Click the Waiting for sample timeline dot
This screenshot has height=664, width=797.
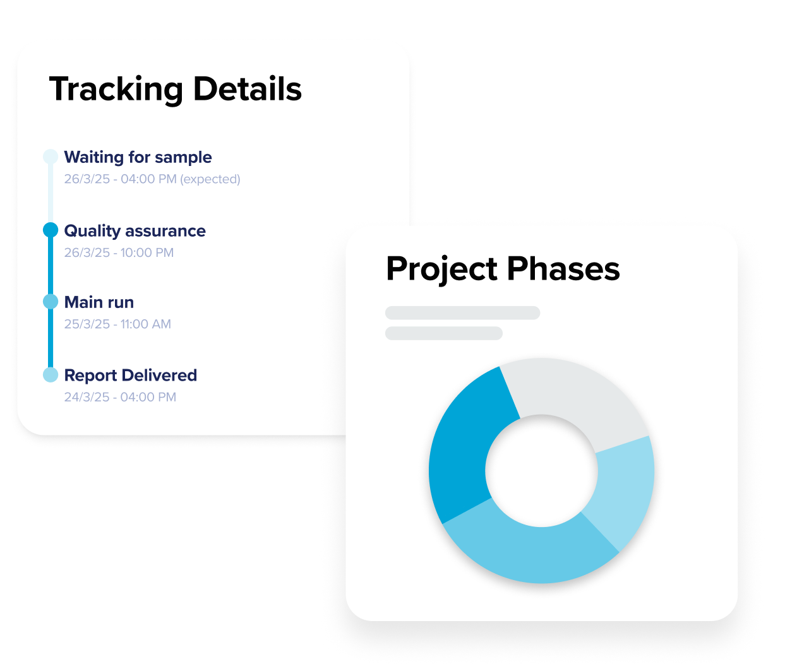point(51,157)
